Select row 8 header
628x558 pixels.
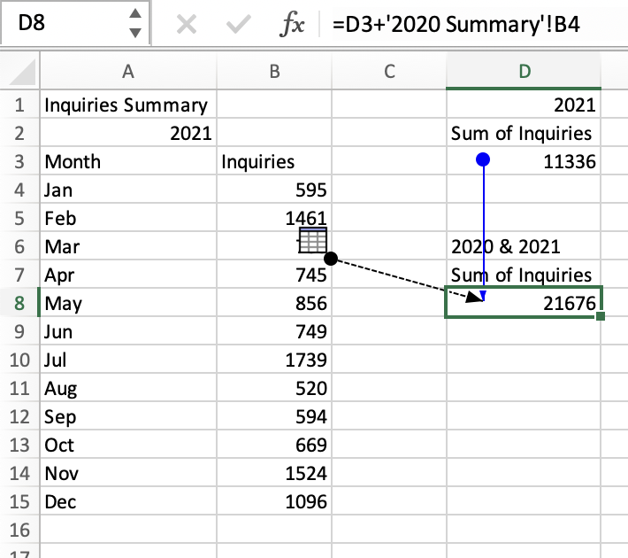tap(19, 304)
